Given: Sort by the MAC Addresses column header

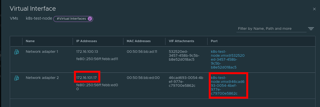Looking at the screenshot, I should tap(139, 41).
